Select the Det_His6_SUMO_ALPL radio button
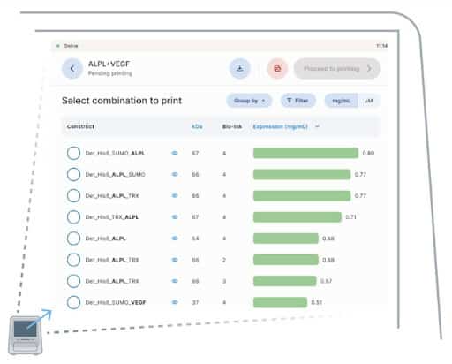Image resolution: width=452 pixels, height=364 pixels. (73, 153)
